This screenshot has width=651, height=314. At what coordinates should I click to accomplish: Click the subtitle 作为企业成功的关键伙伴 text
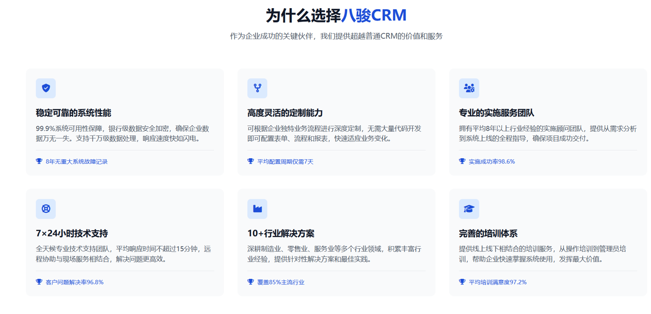click(336, 36)
